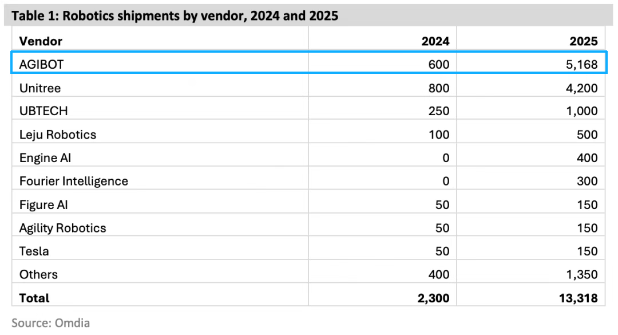
Task: Click AGIBOT's 2024 value 600
Action: pyautogui.click(x=439, y=65)
